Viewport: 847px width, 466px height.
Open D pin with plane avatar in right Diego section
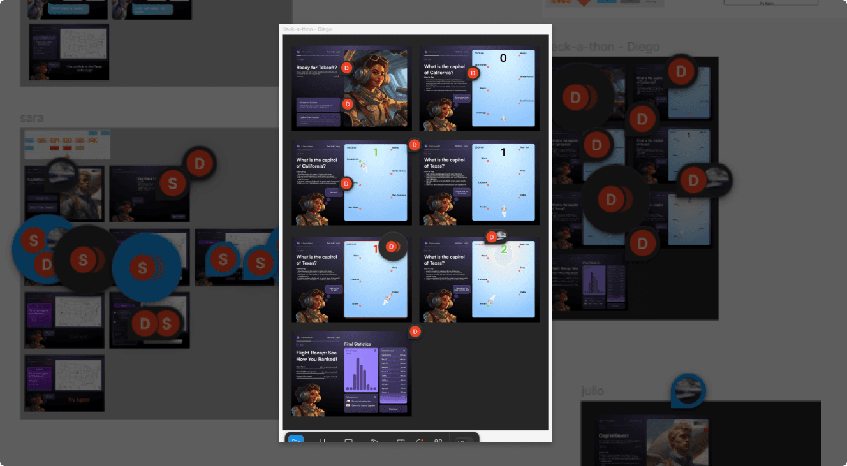(x=703, y=180)
